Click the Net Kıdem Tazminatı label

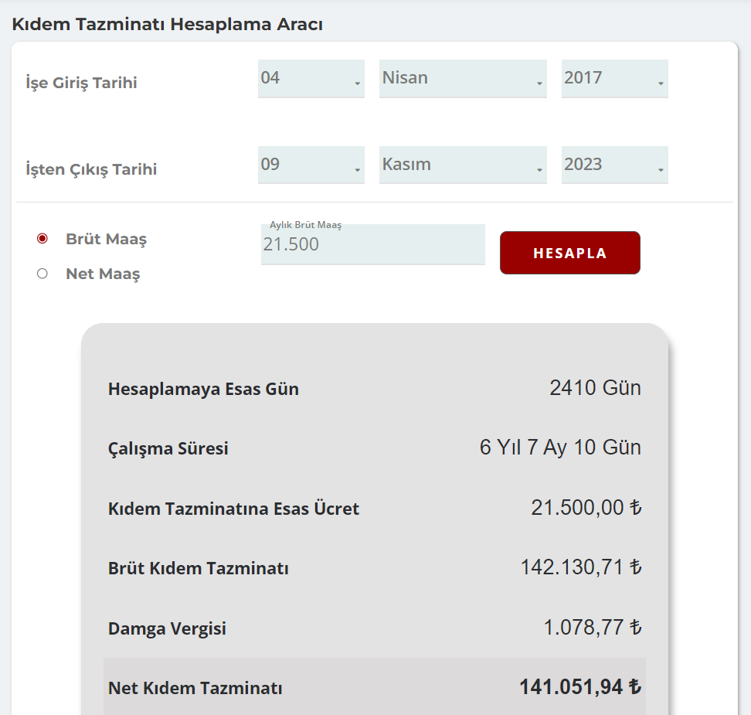click(195, 688)
